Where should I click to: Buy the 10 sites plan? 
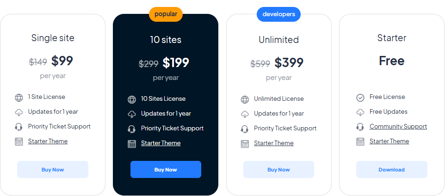click(x=166, y=170)
